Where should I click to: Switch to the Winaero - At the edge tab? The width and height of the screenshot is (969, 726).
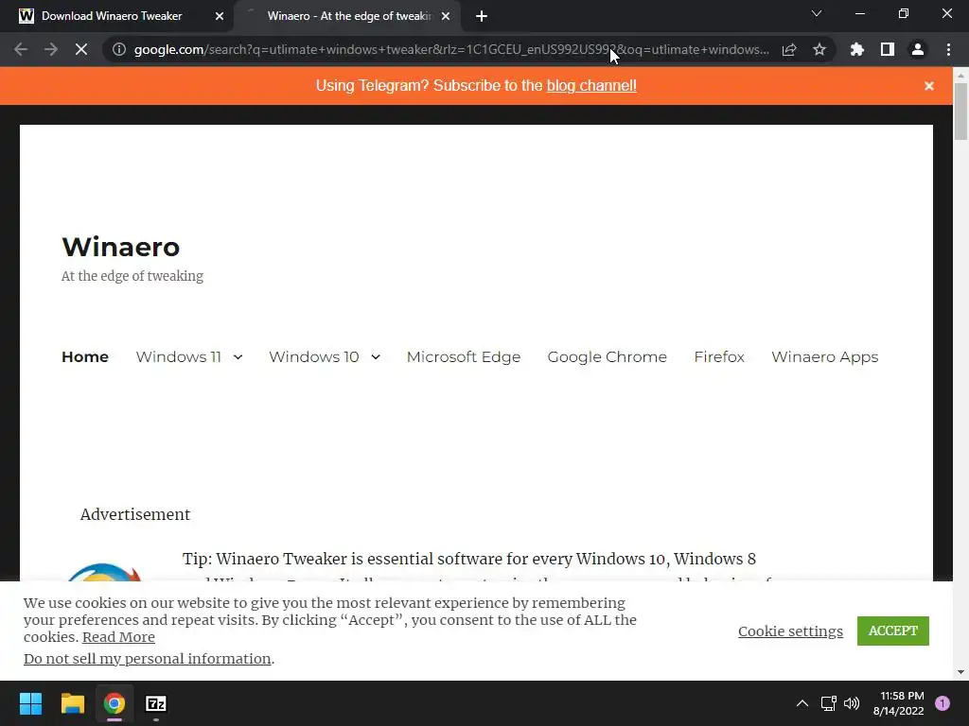(x=349, y=16)
